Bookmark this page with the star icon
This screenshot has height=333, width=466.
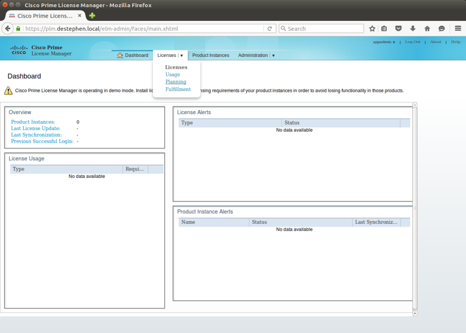point(372,29)
